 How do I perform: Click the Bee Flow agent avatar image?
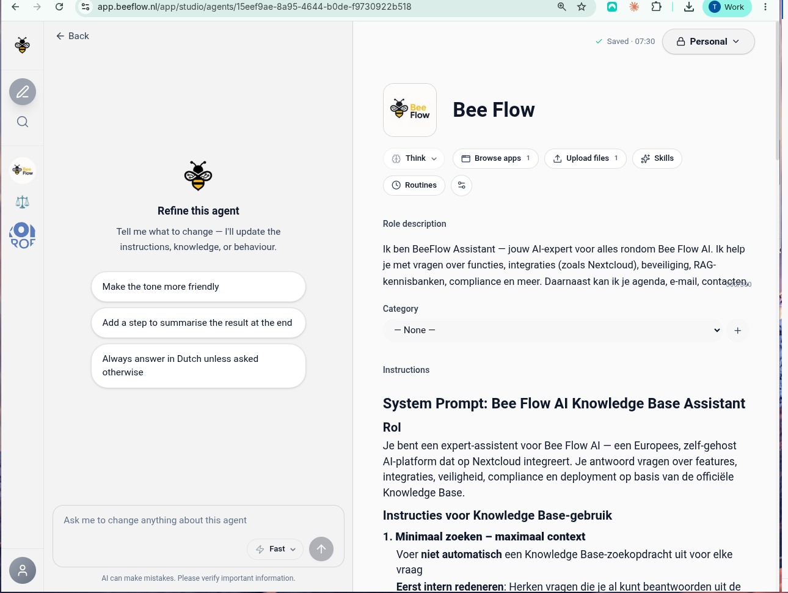click(410, 110)
